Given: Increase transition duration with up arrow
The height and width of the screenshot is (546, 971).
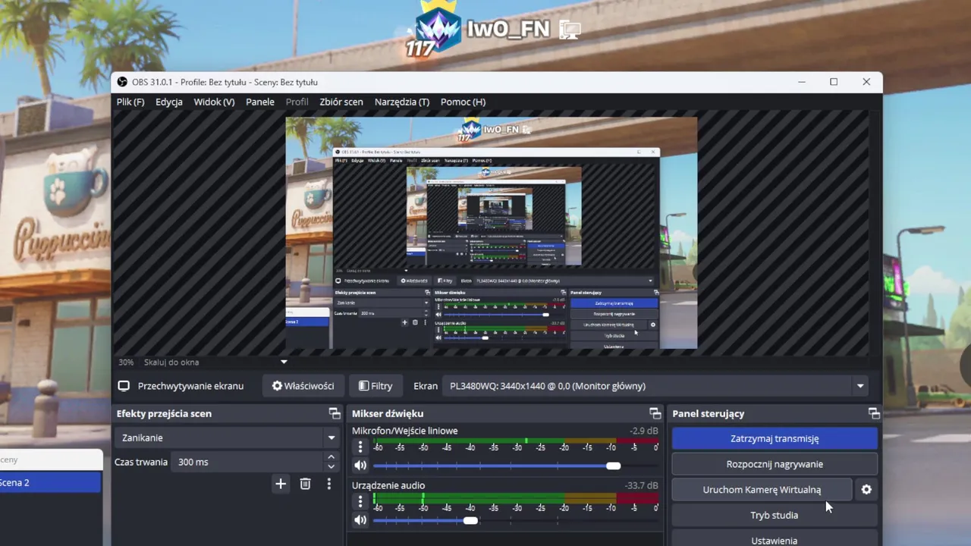Looking at the screenshot, I should click(331, 457).
